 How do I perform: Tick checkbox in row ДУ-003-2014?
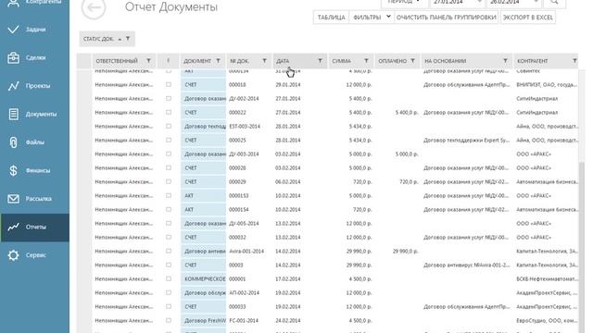(x=169, y=154)
